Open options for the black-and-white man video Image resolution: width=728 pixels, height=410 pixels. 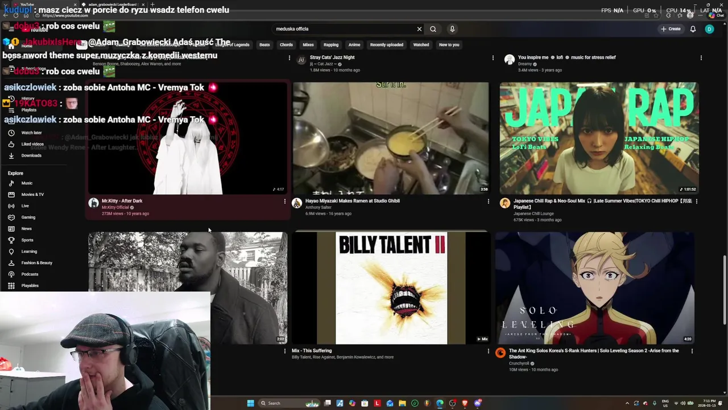pyautogui.click(x=285, y=351)
